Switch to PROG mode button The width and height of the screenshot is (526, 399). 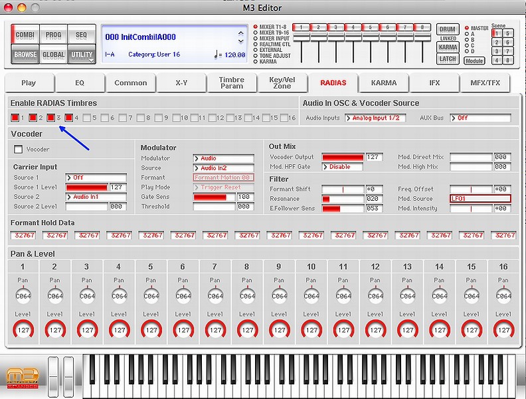53,34
